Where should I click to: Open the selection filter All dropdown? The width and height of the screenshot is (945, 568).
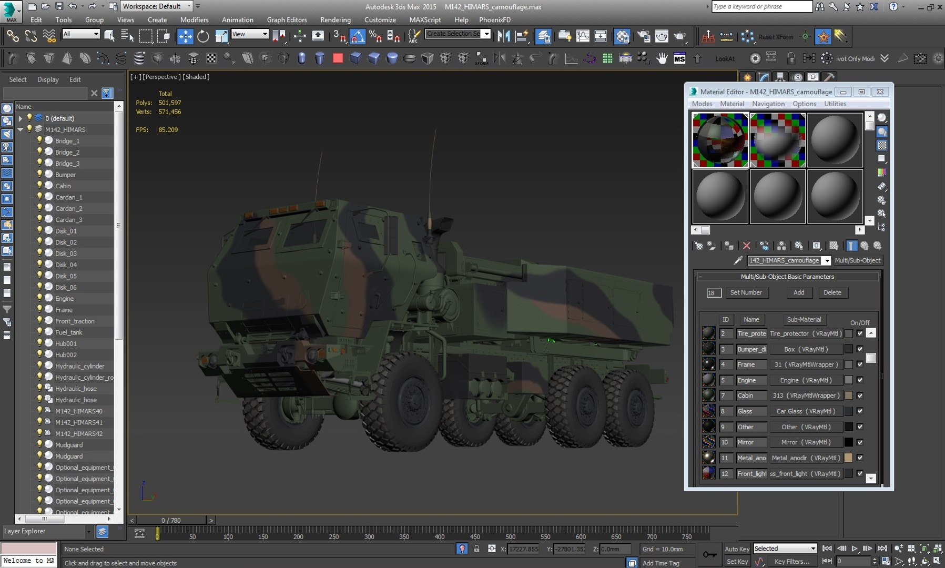[x=81, y=34]
